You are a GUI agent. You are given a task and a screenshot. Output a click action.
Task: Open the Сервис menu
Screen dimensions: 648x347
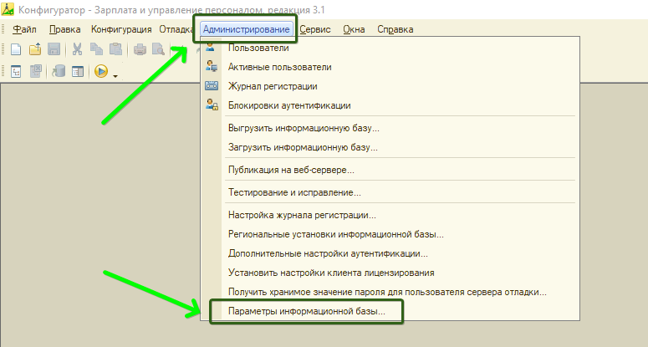point(315,29)
